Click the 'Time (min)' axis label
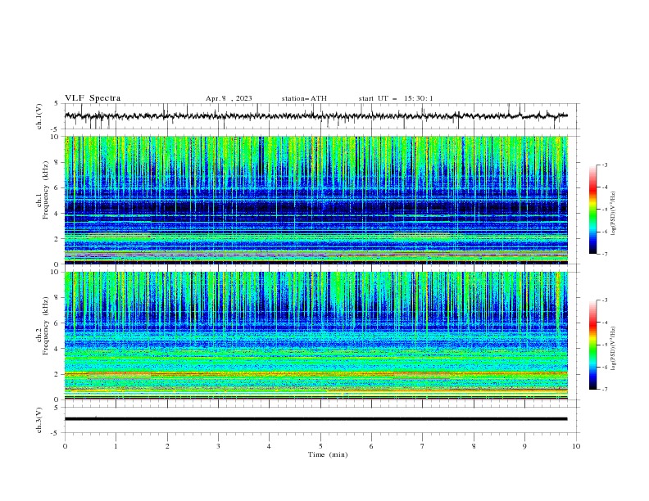 328,454
